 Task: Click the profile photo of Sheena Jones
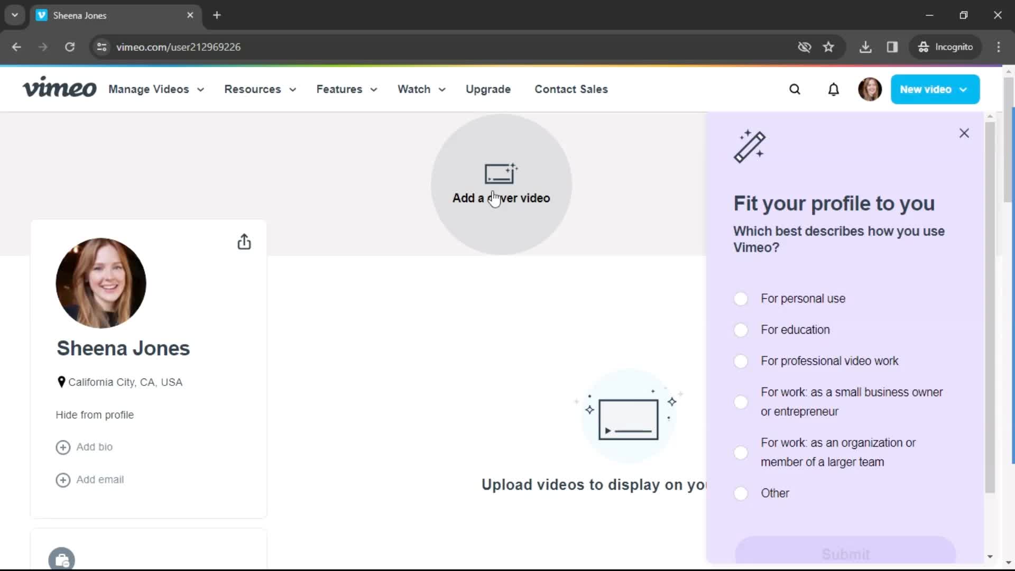(101, 283)
